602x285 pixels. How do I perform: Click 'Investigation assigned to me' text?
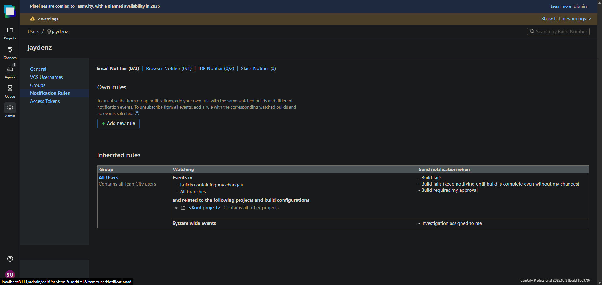451,223
